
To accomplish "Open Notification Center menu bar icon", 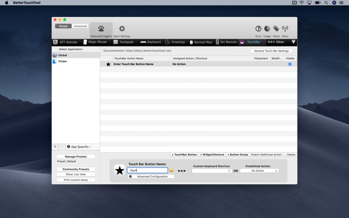I will (x=341, y=3).
